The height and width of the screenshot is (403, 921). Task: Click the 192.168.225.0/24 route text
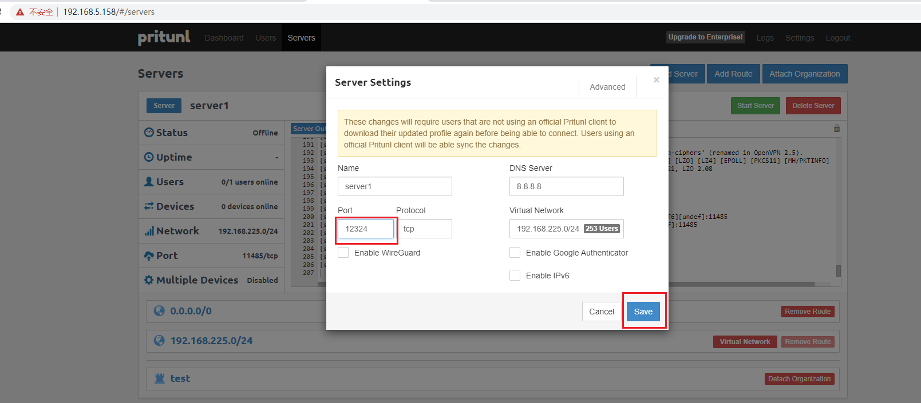211,341
